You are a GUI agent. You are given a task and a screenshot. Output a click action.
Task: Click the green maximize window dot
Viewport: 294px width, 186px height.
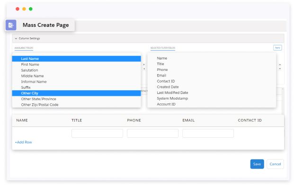point(31,9)
